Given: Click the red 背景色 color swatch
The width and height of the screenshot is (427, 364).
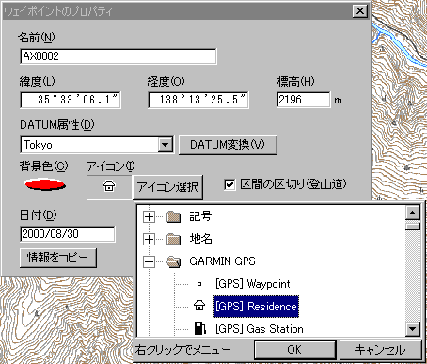Looking at the screenshot, I should pos(45,184).
